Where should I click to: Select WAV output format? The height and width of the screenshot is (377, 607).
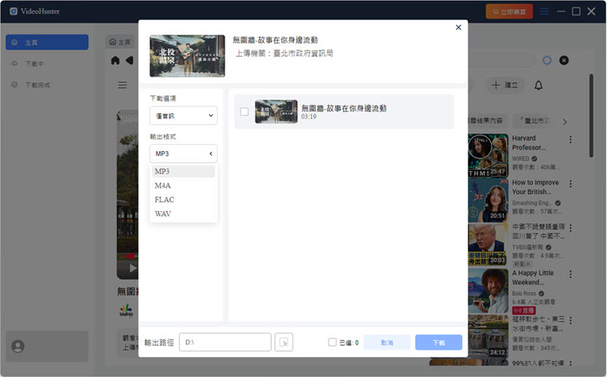click(184, 214)
